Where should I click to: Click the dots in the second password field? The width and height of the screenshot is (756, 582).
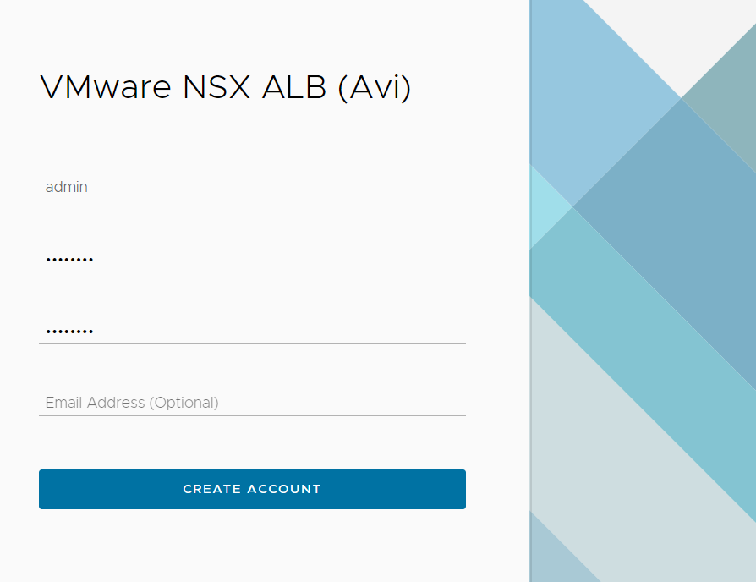click(x=69, y=332)
